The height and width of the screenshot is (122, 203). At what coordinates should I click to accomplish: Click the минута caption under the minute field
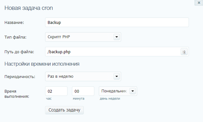click(x=79, y=99)
